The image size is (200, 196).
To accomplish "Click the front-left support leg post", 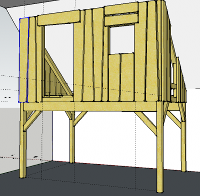I will 23,141.
